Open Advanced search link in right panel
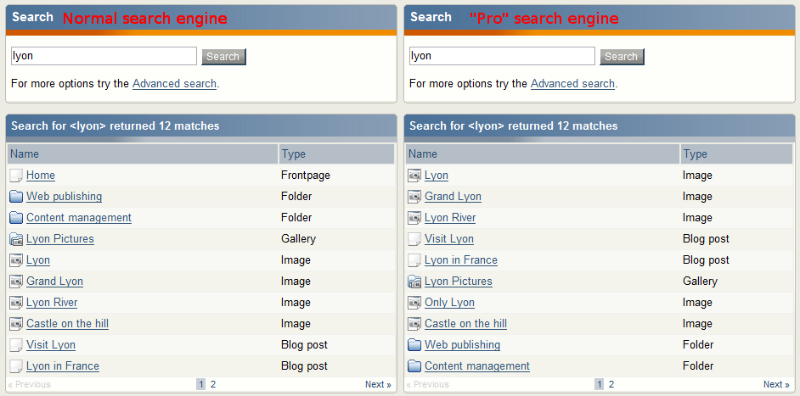800x396 pixels. (572, 84)
